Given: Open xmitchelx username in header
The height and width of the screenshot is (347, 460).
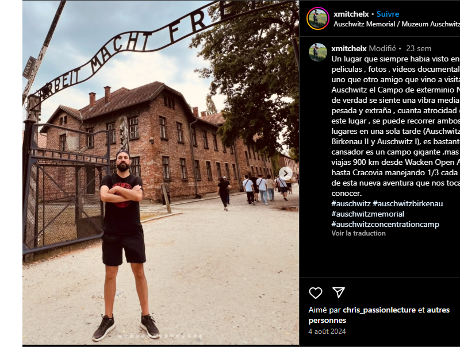Looking at the screenshot, I should (x=351, y=14).
